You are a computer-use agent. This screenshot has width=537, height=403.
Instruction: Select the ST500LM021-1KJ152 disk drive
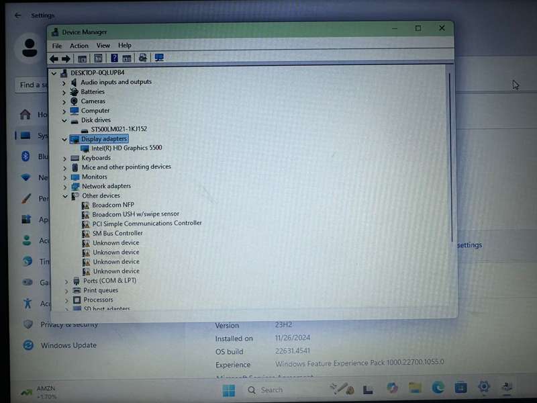(119, 129)
